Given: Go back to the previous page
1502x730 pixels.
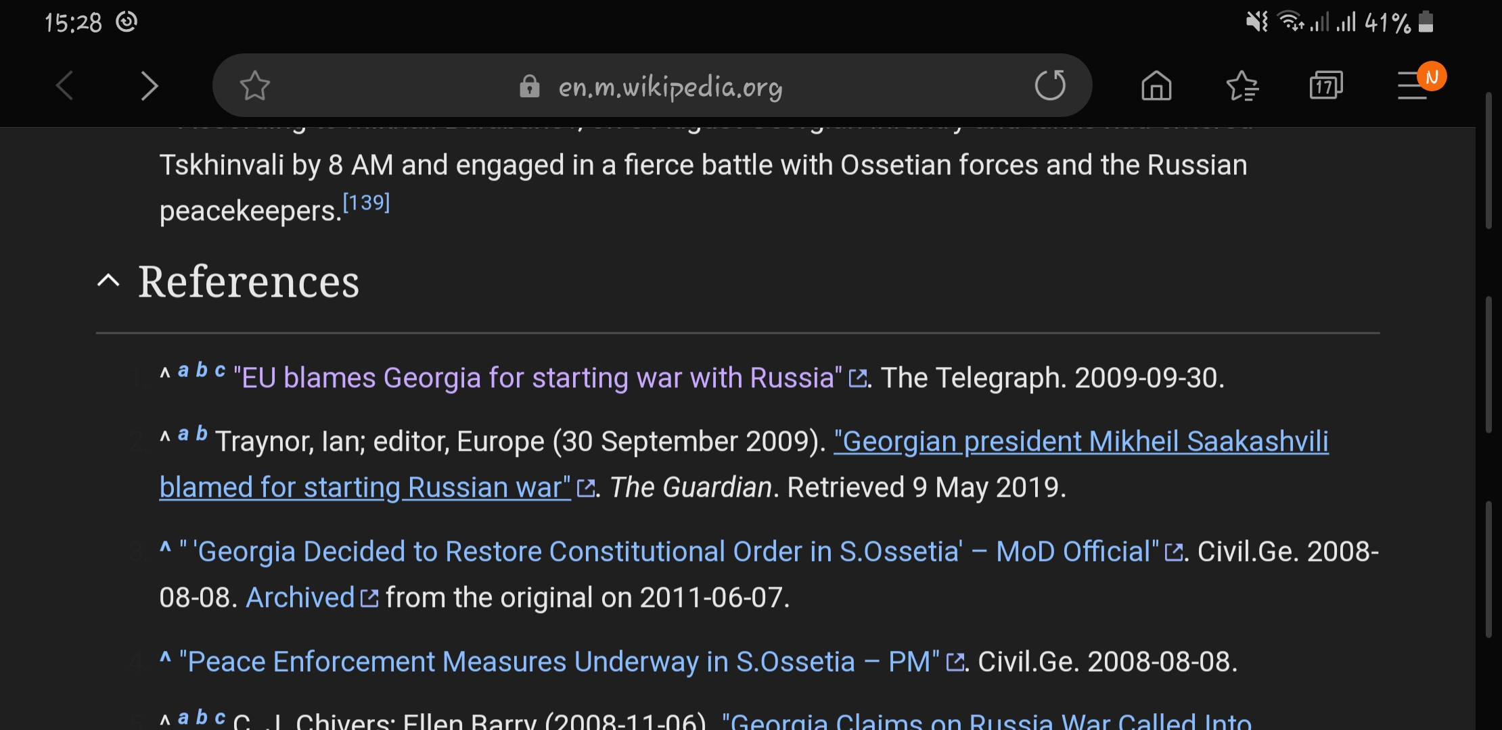Looking at the screenshot, I should pyautogui.click(x=65, y=86).
